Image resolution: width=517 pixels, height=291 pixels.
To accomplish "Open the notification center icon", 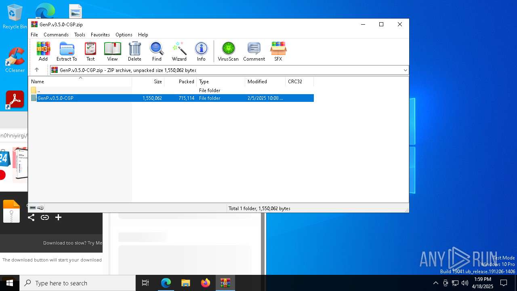I will (x=504, y=283).
